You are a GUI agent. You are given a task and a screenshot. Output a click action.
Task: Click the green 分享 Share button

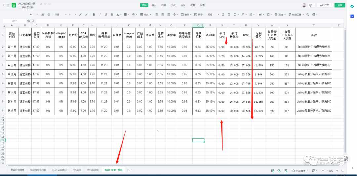tap(340, 5)
